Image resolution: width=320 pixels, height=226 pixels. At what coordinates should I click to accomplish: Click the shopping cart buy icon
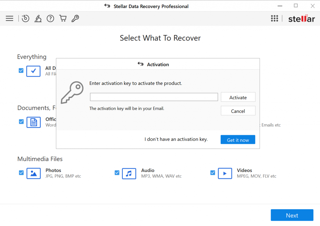coord(63,18)
